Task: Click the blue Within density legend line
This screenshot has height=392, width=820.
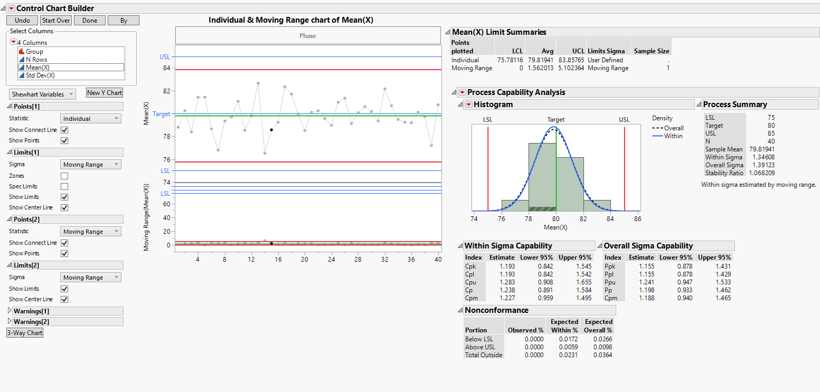Action: [x=657, y=136]
